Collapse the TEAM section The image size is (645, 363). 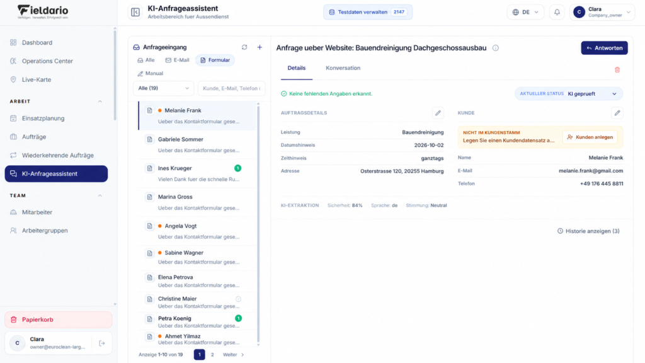[100, 195]
